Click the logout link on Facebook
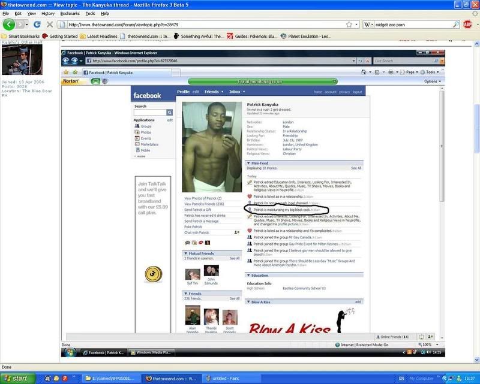The width and height of the screenshot is (480, 384). click(357, 92)
